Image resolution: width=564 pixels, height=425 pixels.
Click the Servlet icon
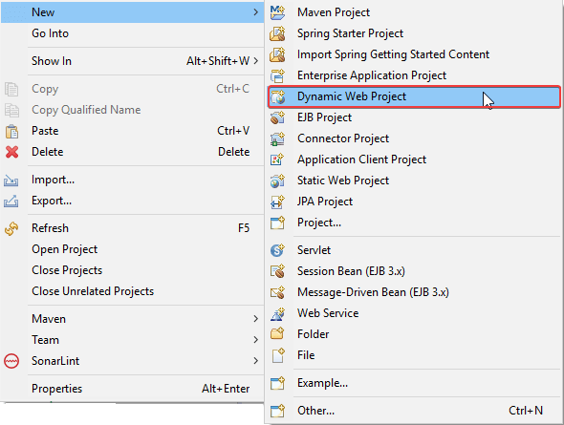277,250
